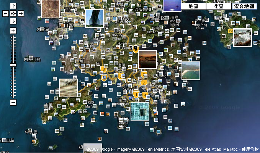Pan the map left with the arrow
The height and width of the screenshot is (153, 260).
6,13
